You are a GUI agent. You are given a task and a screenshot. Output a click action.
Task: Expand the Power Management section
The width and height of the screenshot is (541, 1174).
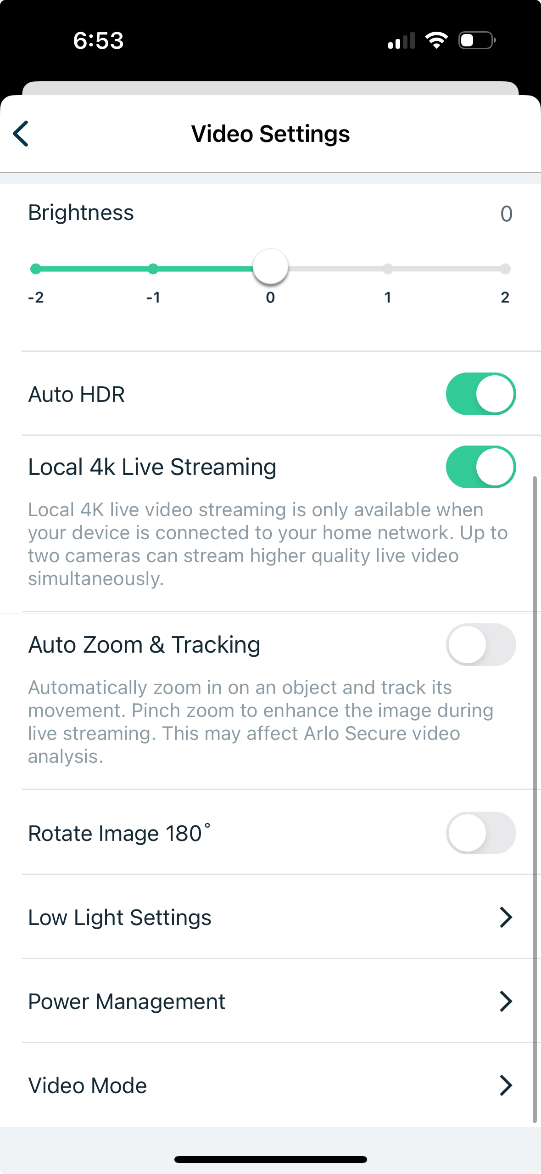pyautogui.click(x=506, y=1001)
